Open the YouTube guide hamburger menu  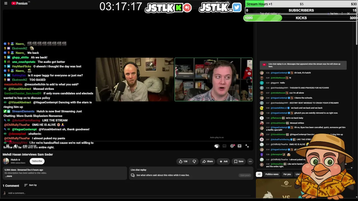click(6, 3)
